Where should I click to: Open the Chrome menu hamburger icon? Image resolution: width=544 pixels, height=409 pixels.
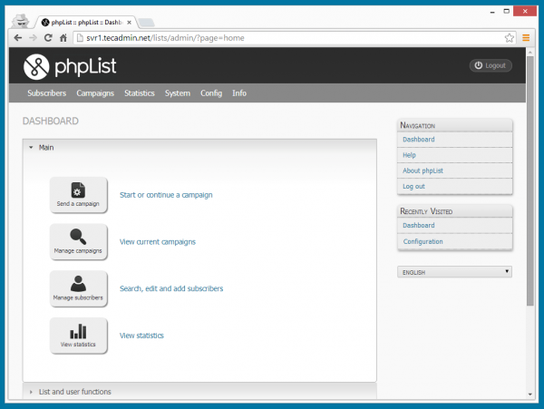tap(526, 38)
